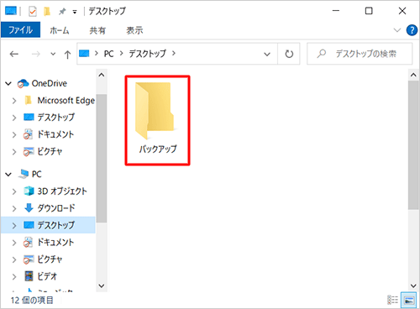Image resolution: width=420 pixels, height=309 pixels.
Task: Select ドキュメント under PC
Action: pyautogui.click(x=55, y=243)
